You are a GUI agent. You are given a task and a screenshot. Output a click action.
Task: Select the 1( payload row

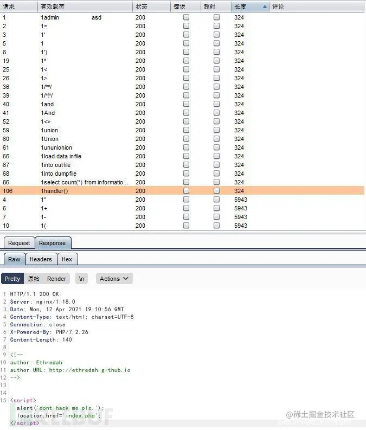182,226
